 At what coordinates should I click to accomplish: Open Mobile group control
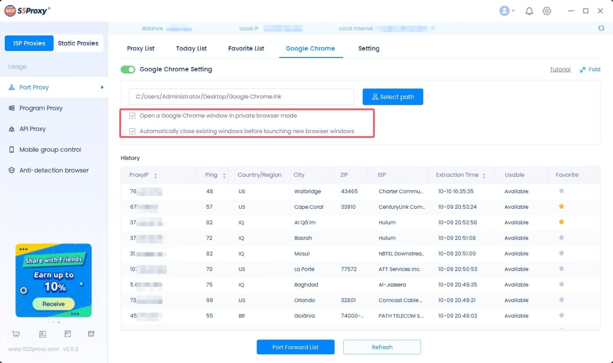click(50, 149)
